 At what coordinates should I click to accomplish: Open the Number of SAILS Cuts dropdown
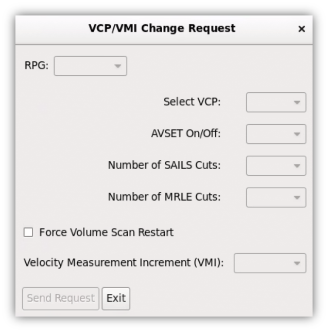pos(276,165)
